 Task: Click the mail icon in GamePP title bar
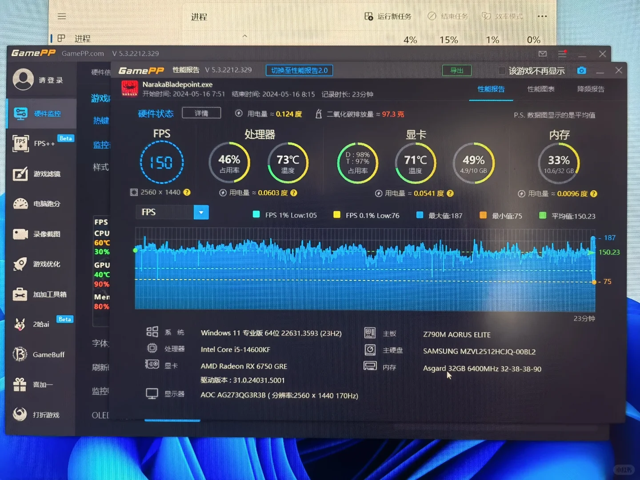click(x=543, y=54)
